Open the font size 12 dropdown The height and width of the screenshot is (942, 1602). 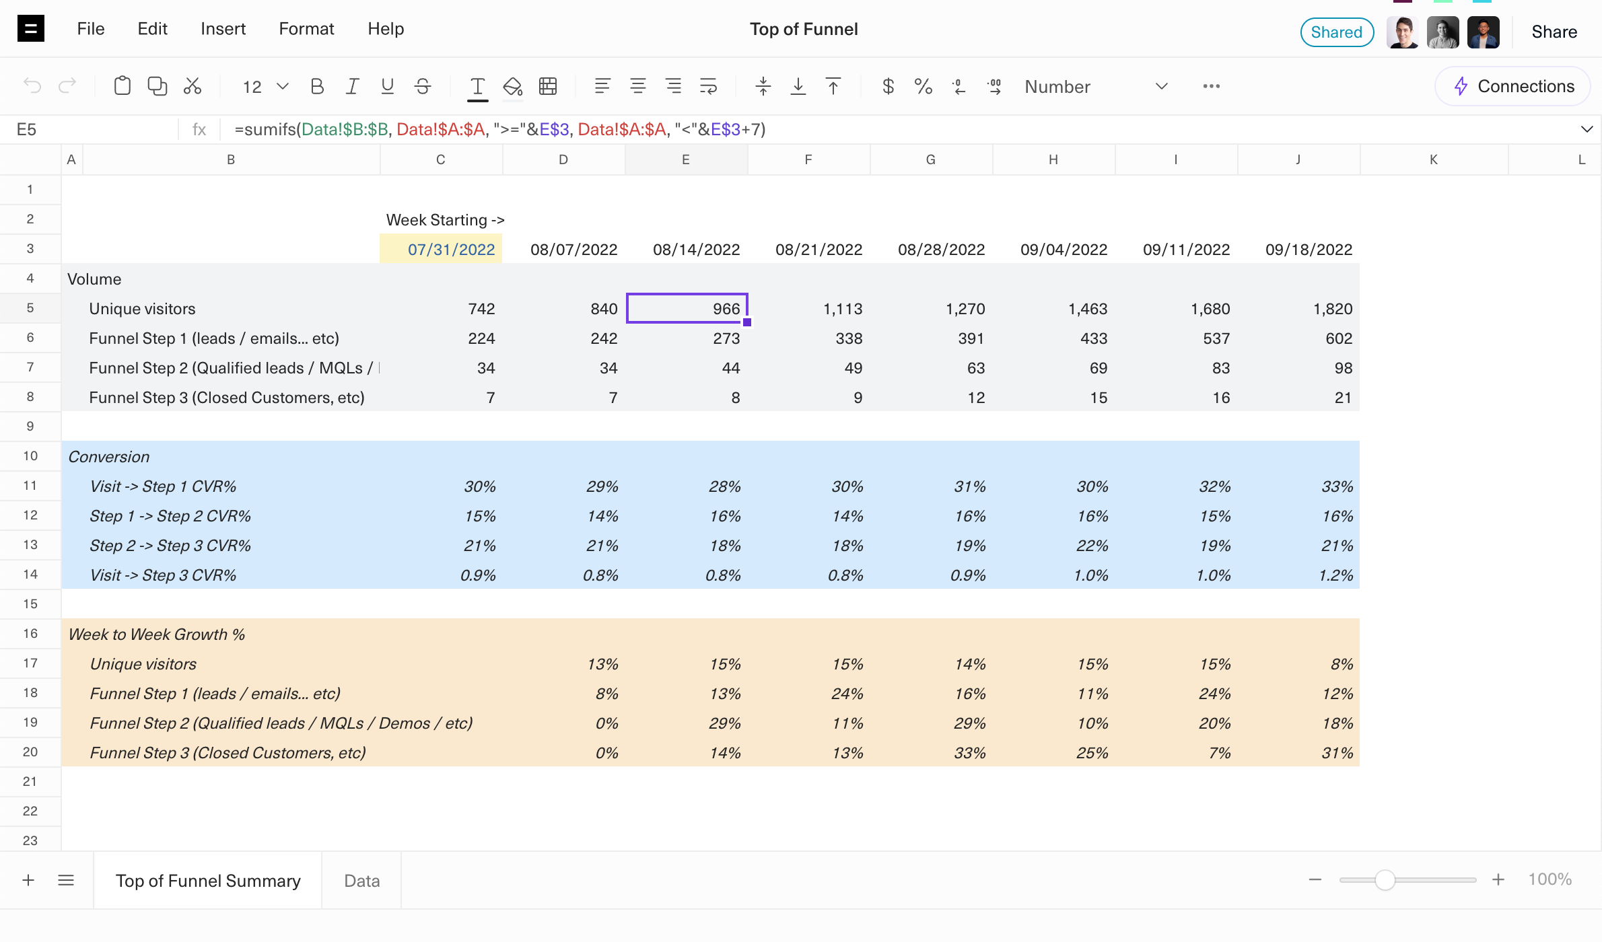pyautogui.click(x=265, y=86)
